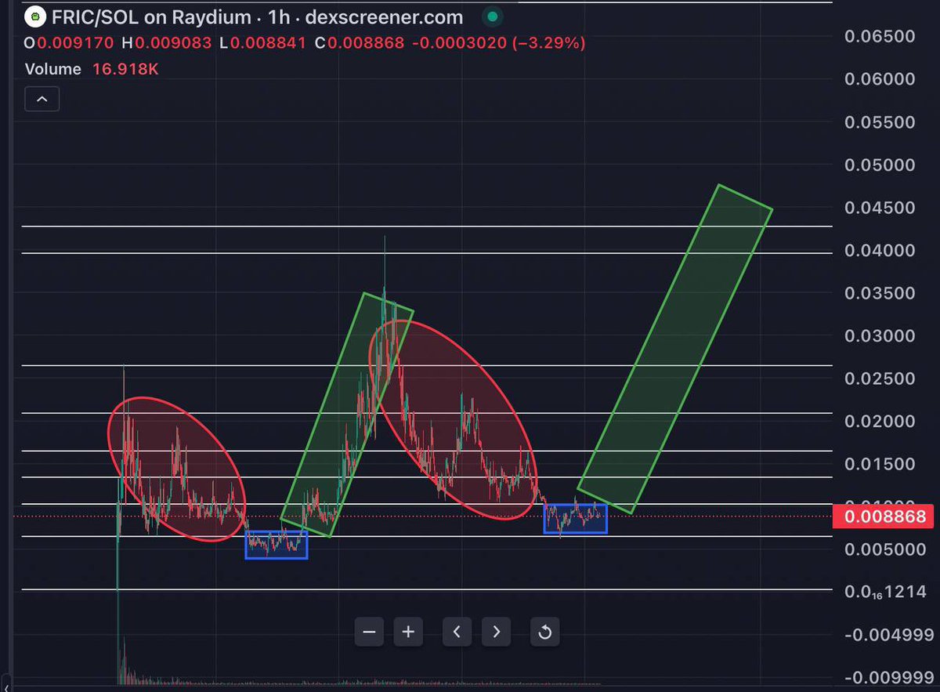
Task: Zoom in the chart with plus button
Action: (x=408, y=631)
